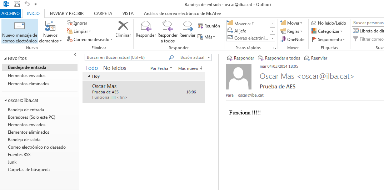Open the McAfee email analysis tab
The height and width of the screenshot is (190, 384).
(183, 14)
